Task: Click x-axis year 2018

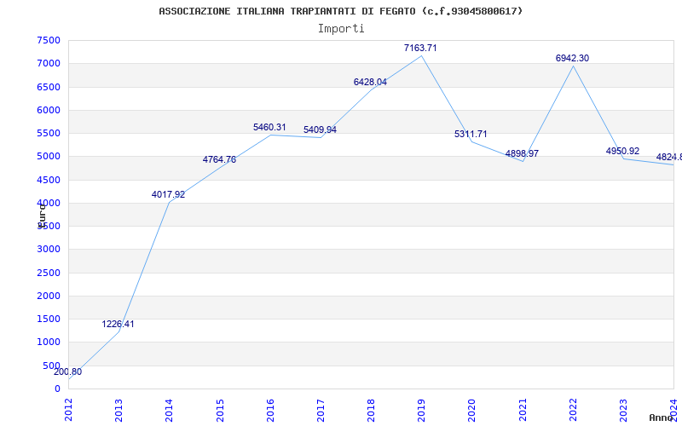Action: (371, 410)
